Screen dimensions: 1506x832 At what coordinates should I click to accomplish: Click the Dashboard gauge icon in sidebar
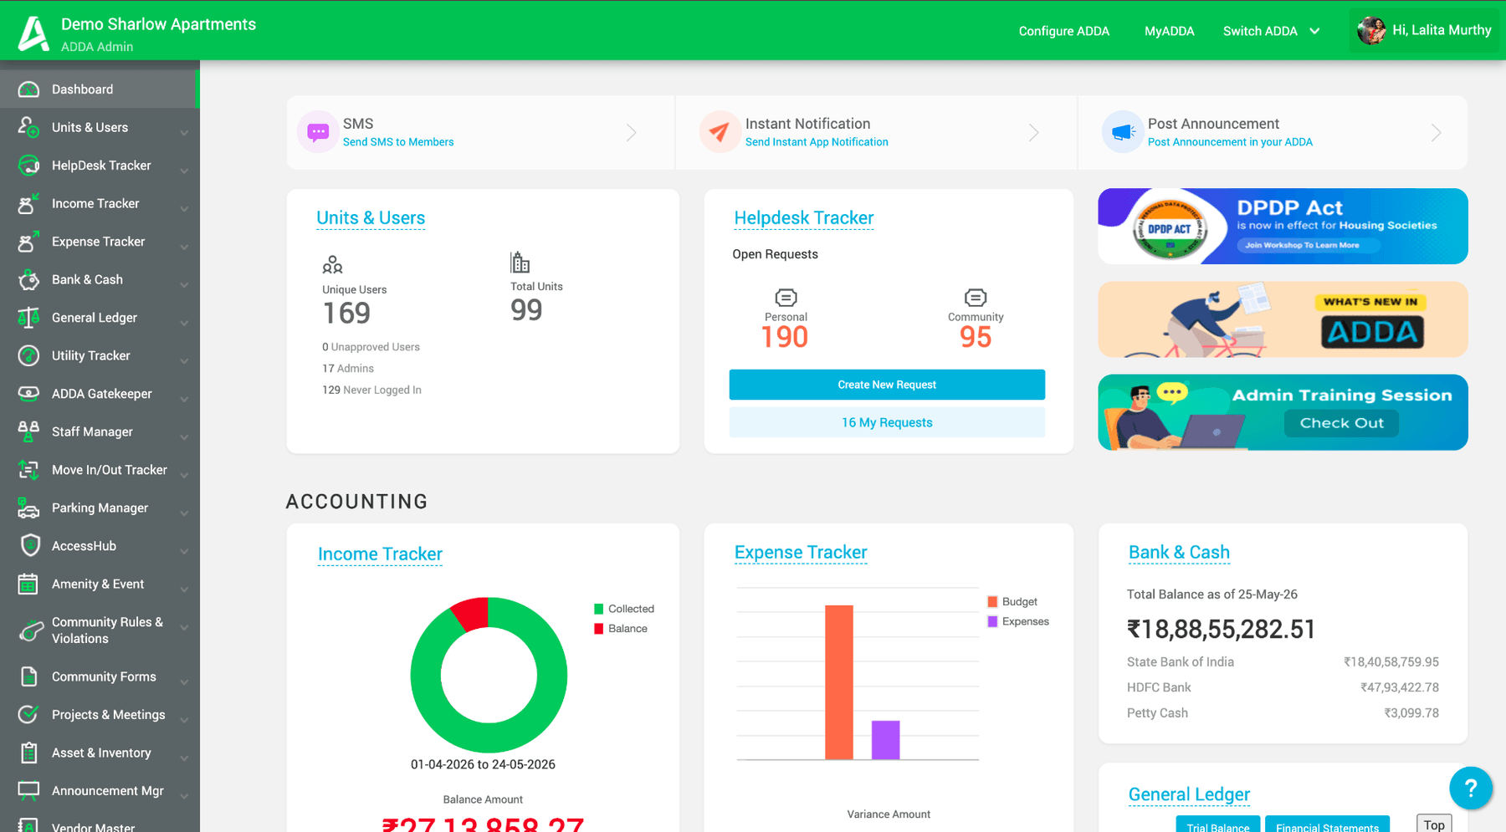(x=28, y=89)
